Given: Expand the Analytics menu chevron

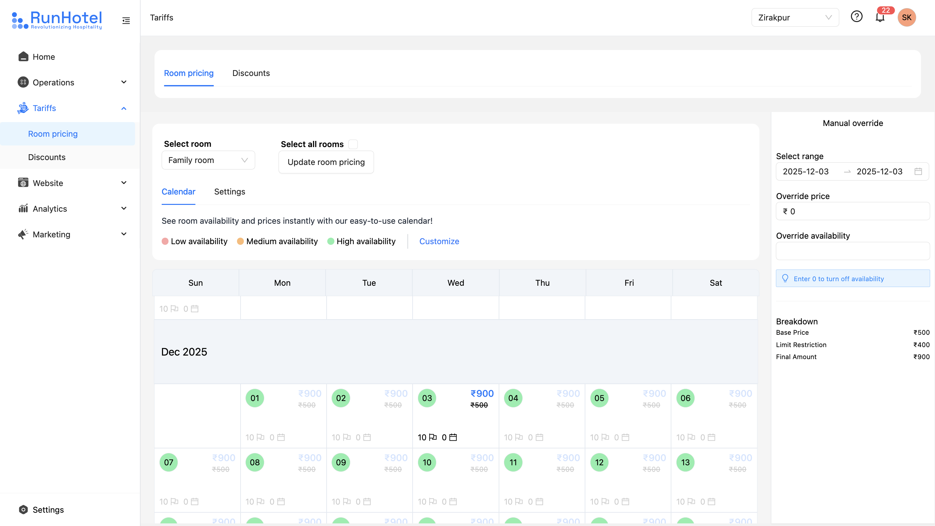Looking at the screenshot, I should click(x=124, y=208).
